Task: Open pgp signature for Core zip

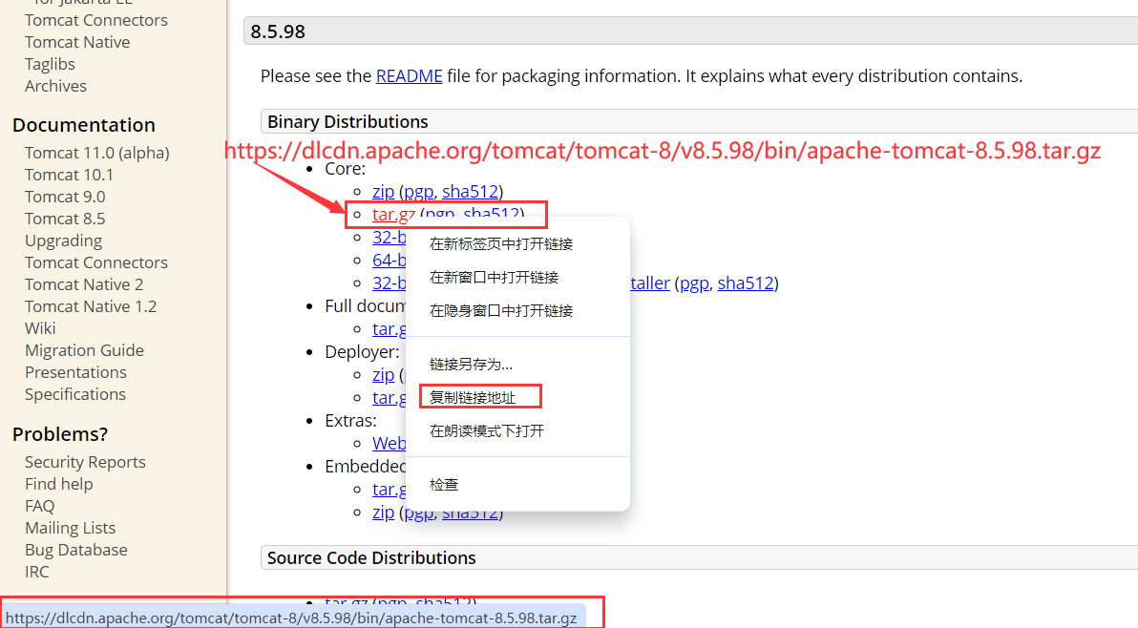Action: tap(419, 192)
